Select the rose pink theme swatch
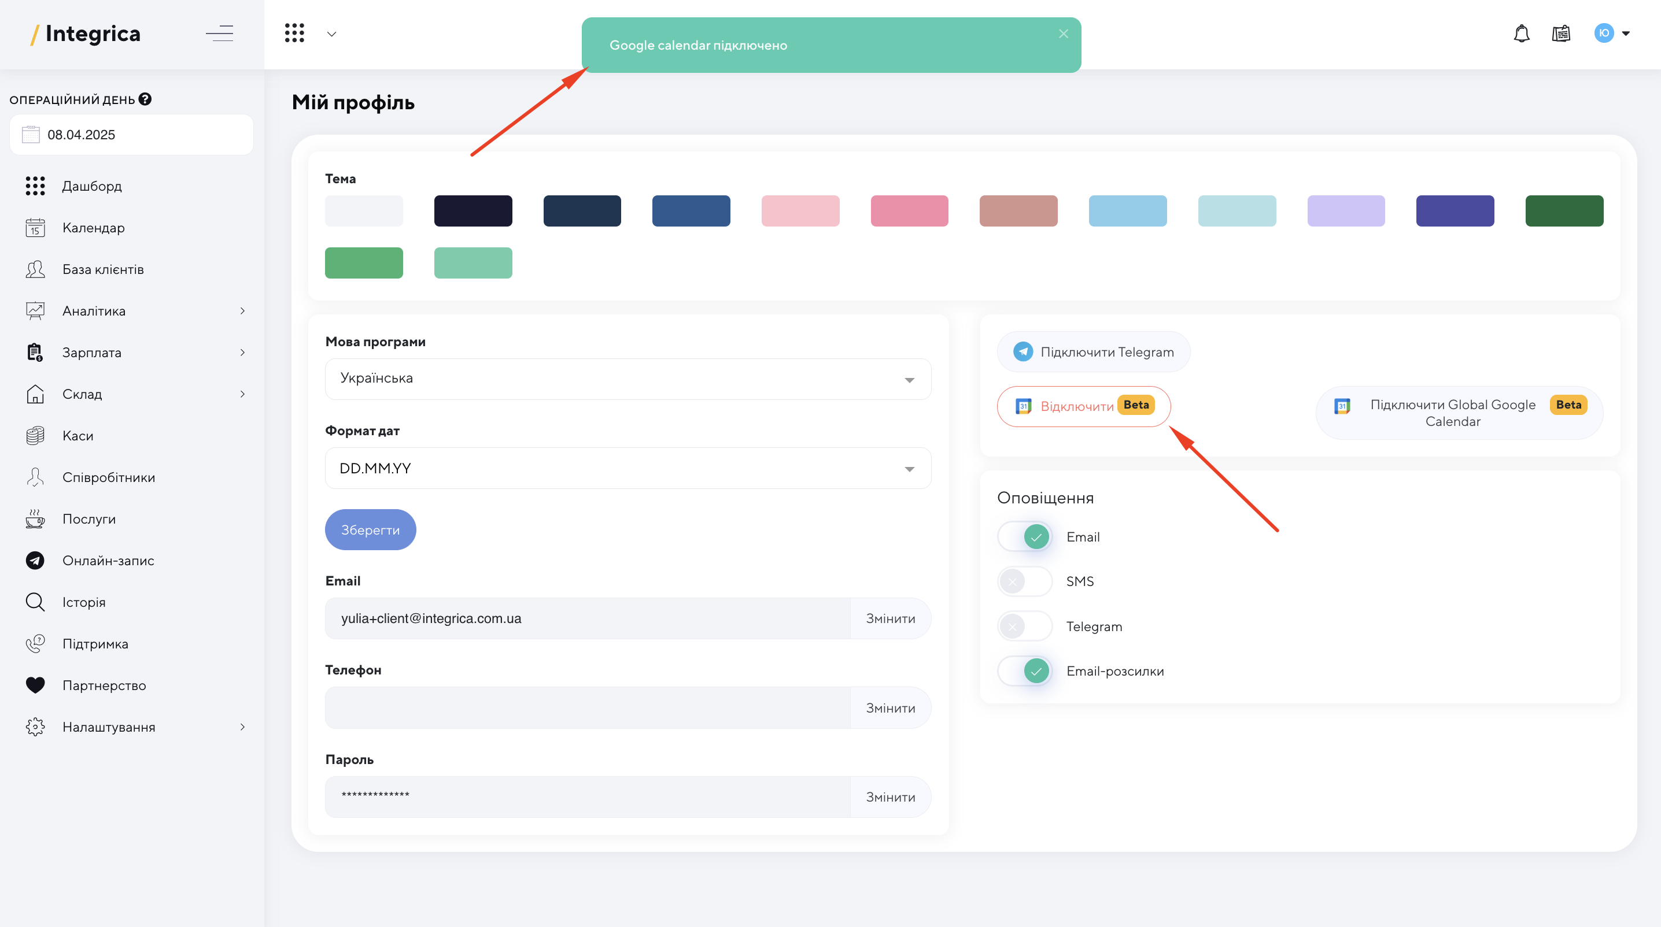Image resolution: width=1661 pixels, height=927 pixels. point(909,210)
